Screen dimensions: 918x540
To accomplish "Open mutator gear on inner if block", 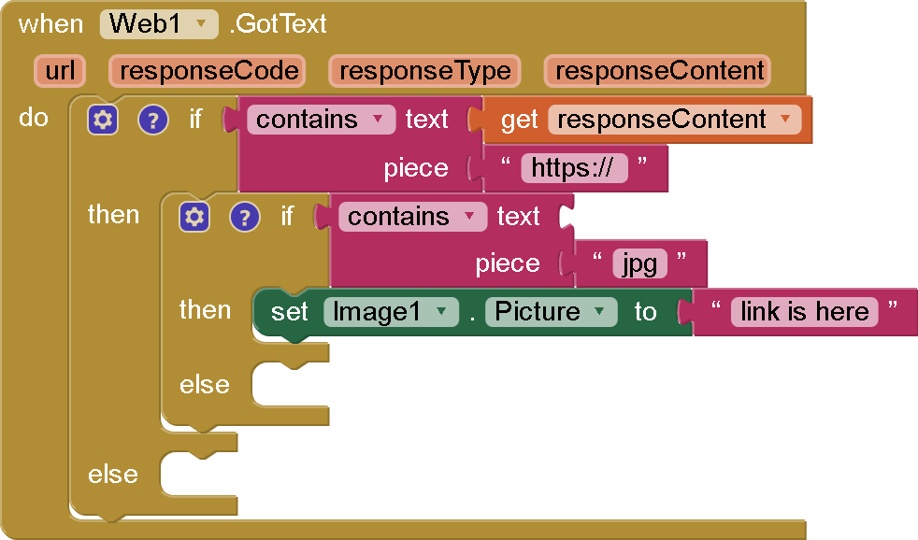I will click(194, 217).
